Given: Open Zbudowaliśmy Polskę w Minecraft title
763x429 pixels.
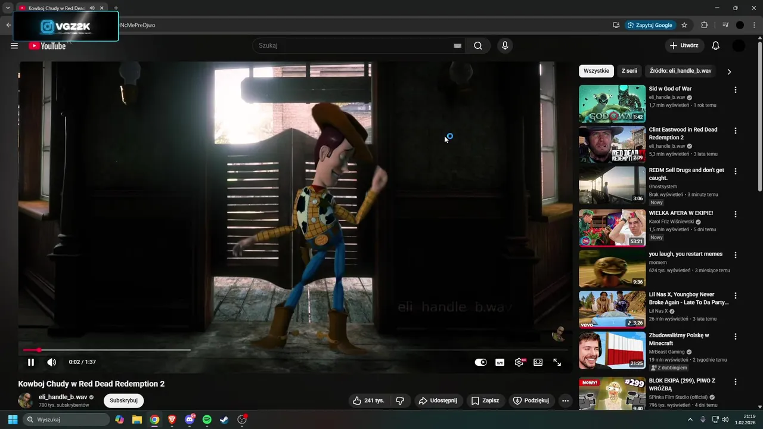Looking at the screenshot, I should [679, 339].
